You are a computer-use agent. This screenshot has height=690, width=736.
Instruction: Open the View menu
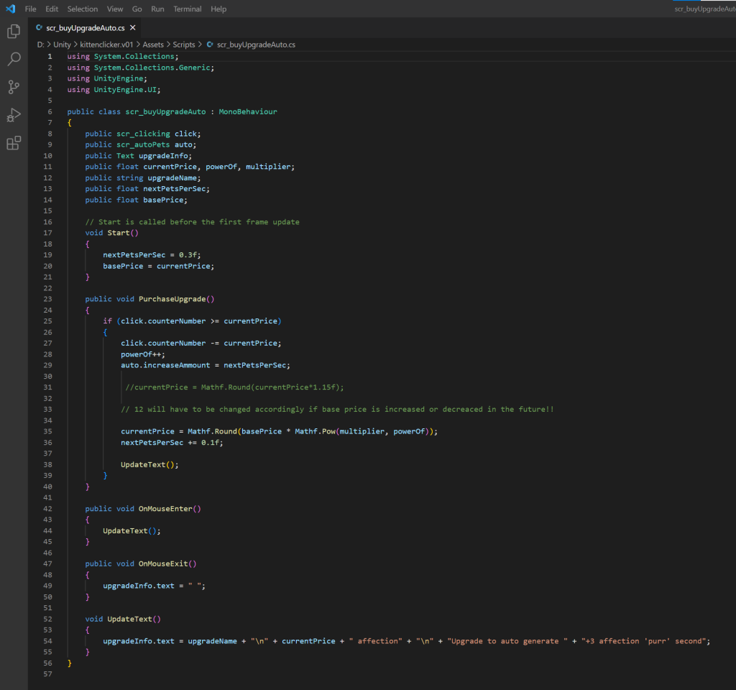(115, 9)
